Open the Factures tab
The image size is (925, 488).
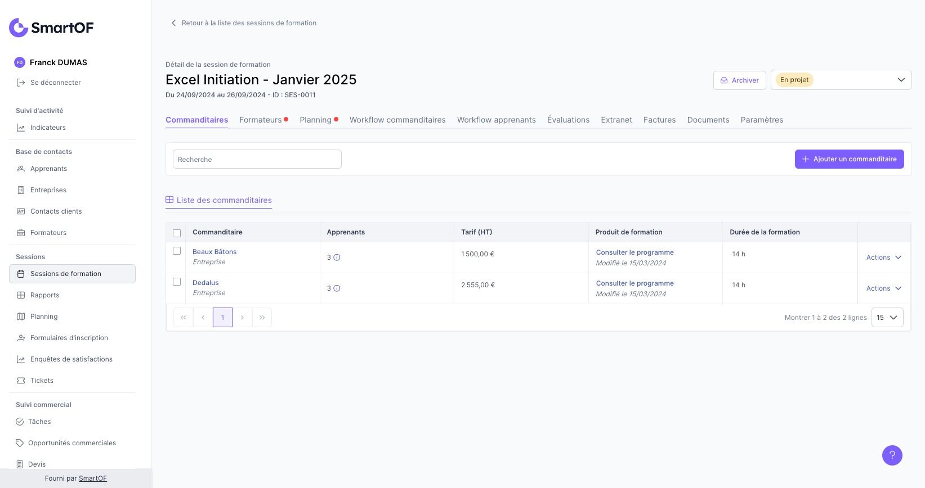[x=659, y=120]
